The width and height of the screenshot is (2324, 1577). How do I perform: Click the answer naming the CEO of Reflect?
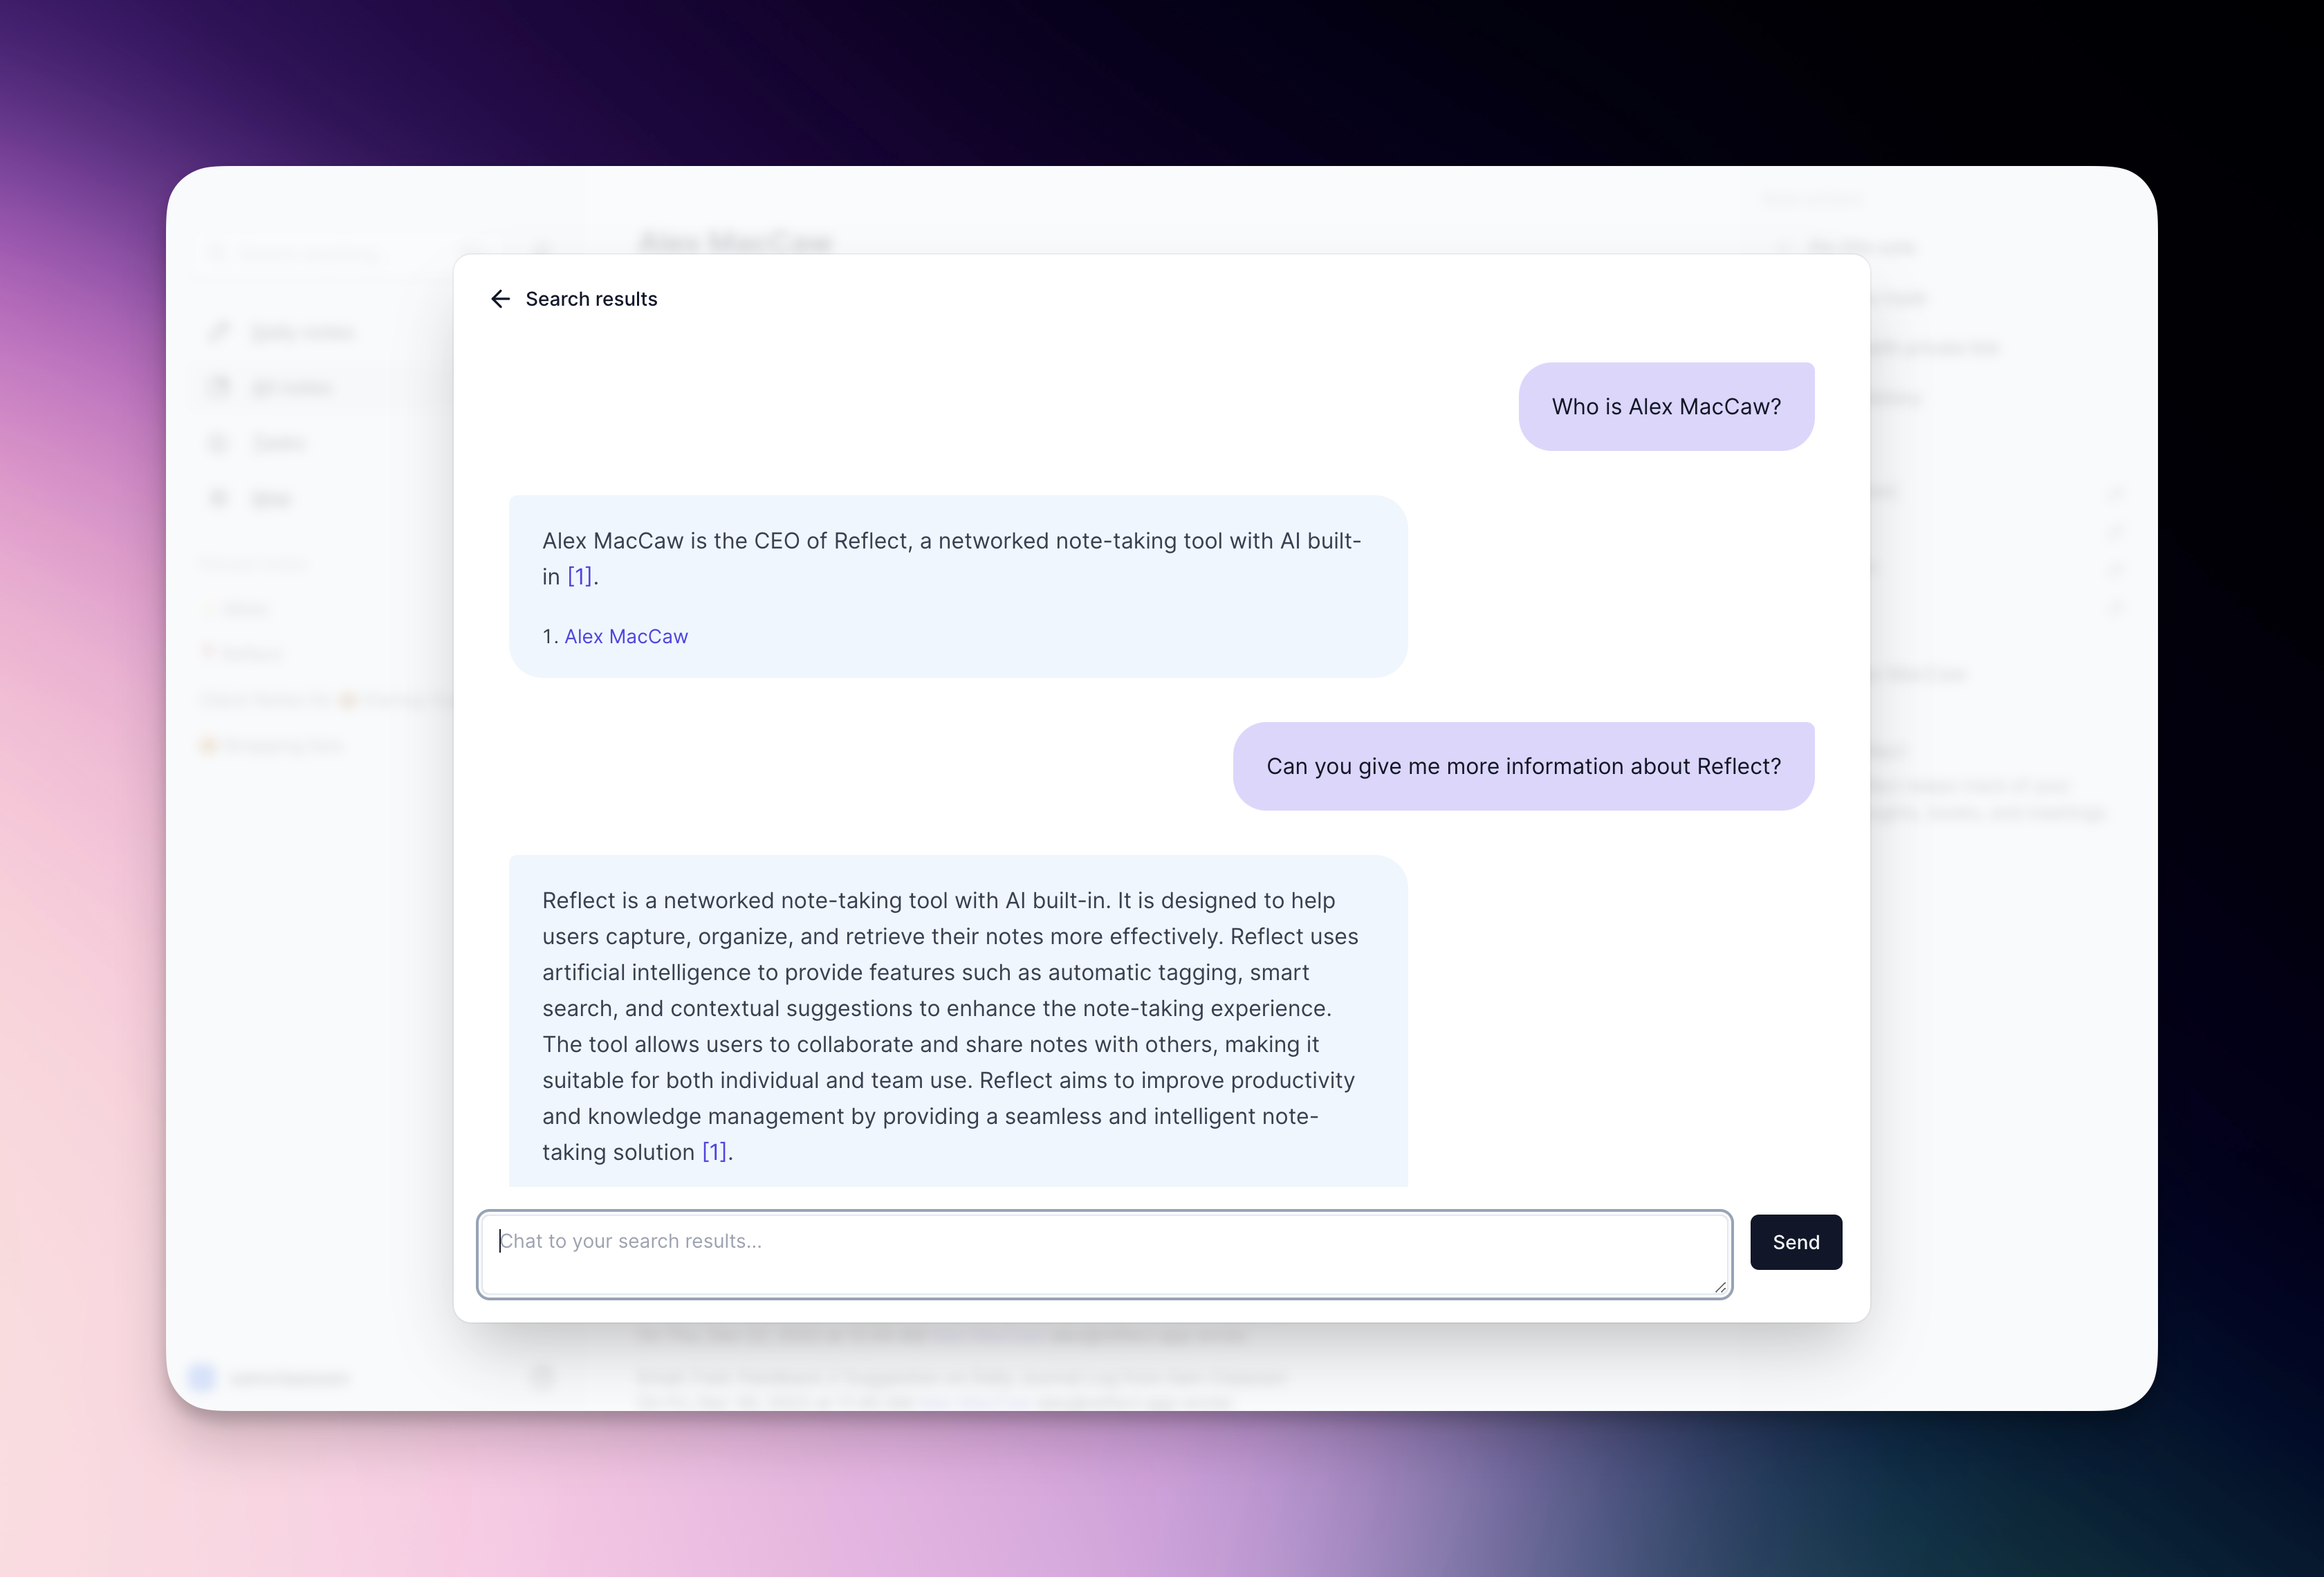[958, 586]
